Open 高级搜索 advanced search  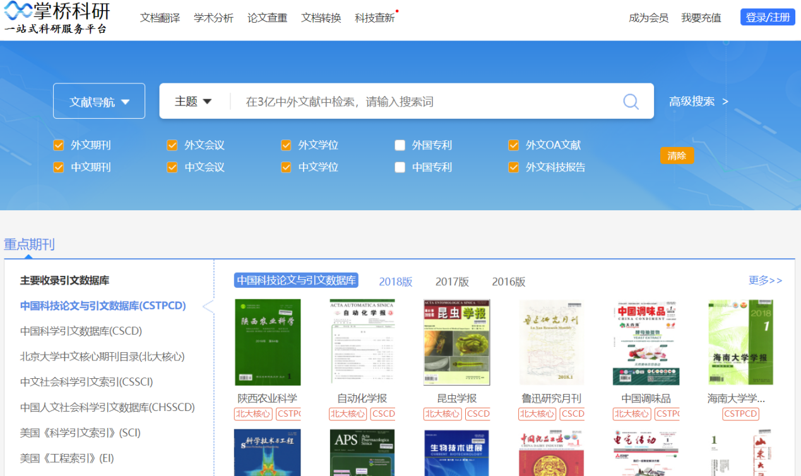click(x=699, y=101)
